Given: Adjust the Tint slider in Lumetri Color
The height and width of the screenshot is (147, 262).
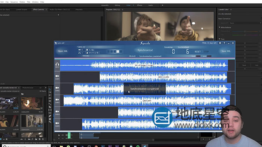Looking at the screenshot, I should coord(245,35).
